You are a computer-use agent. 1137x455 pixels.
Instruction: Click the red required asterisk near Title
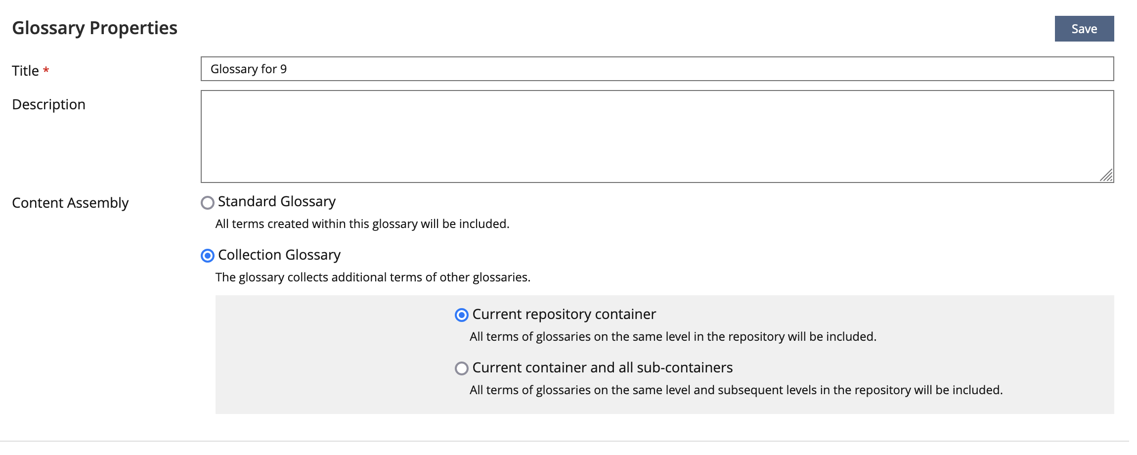(x=45, y=69)
